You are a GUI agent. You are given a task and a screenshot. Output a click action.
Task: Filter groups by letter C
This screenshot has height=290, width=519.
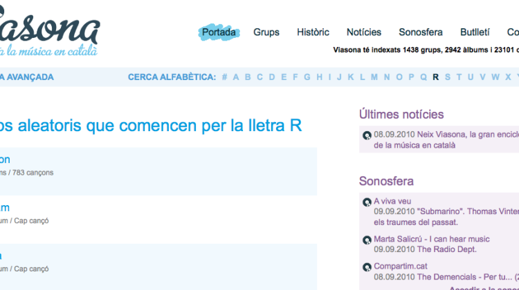click(x=259, y=77)
